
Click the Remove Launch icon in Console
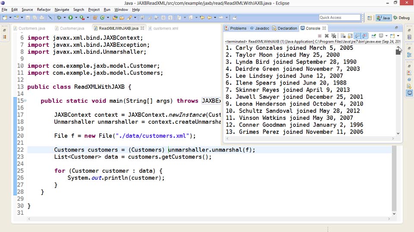coord(326,36)
